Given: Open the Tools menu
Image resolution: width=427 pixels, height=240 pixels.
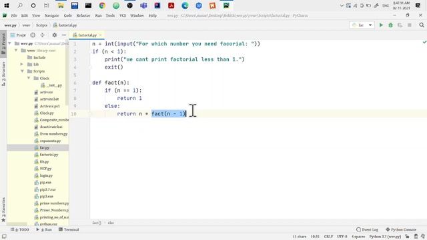Looking at the screenshot, I should [x=110, y=15].
